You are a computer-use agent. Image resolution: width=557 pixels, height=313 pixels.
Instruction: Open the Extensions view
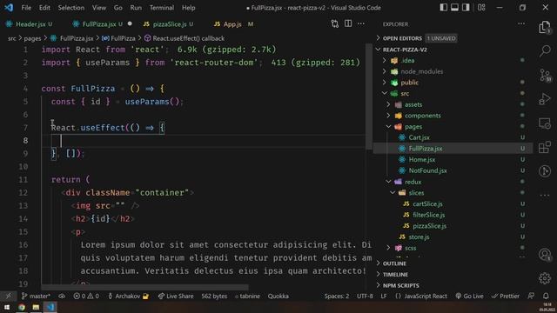tap(545, 147)
